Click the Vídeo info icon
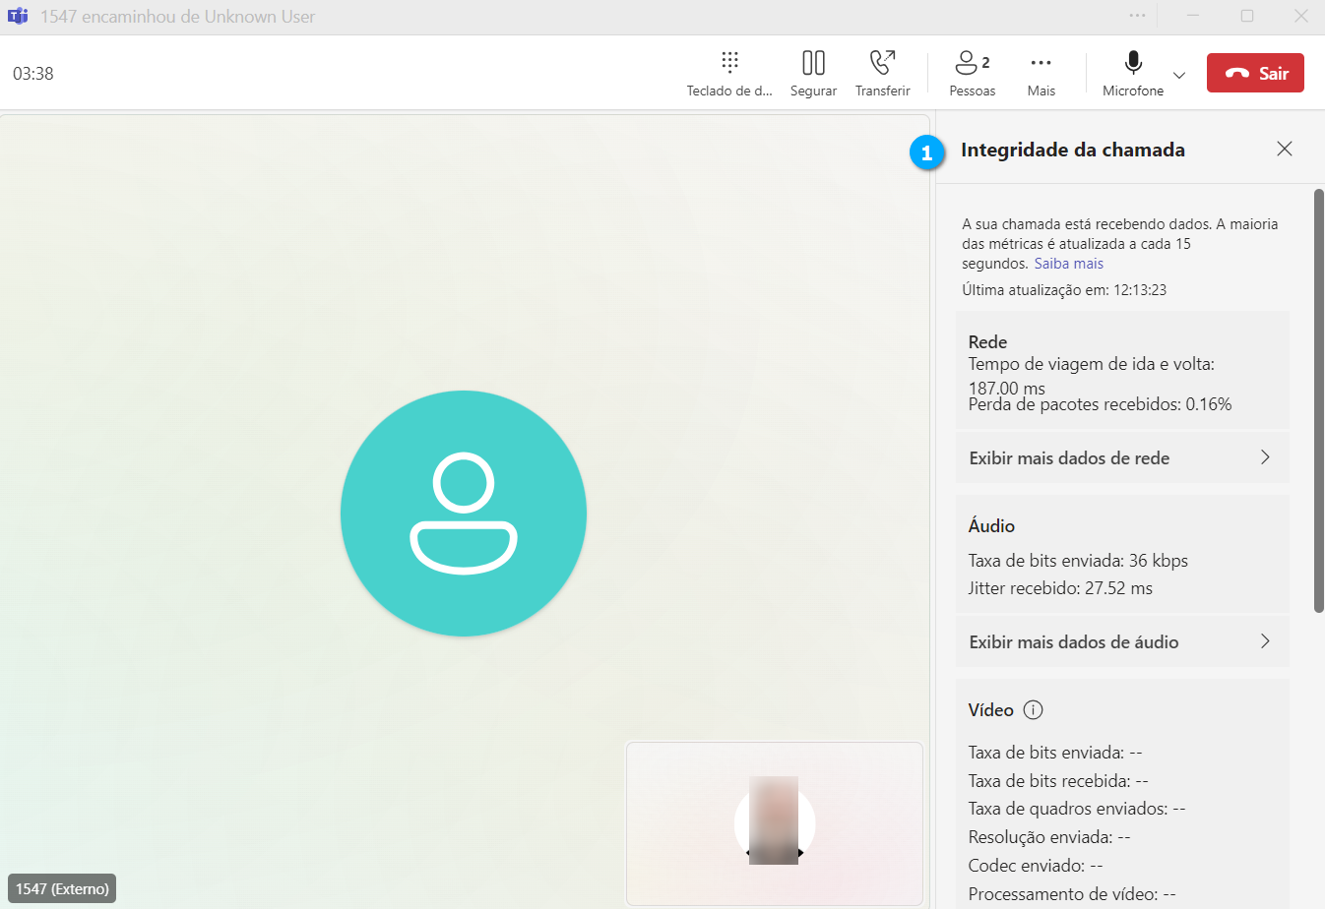 point(1033,709)
